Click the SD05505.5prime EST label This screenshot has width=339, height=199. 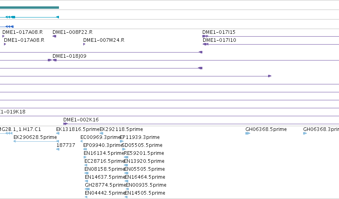coord(142,145)
